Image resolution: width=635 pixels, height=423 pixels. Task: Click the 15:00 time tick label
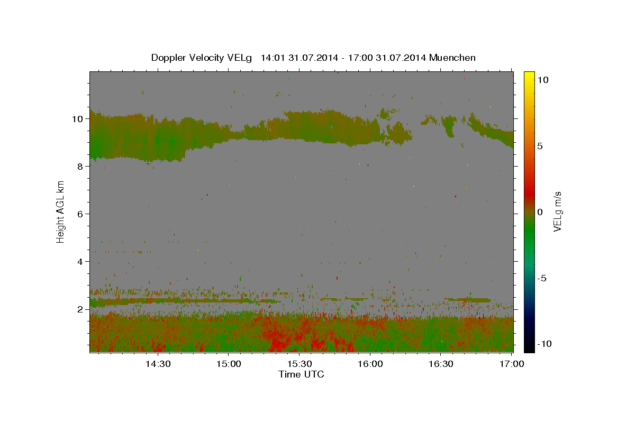[228, 364]
